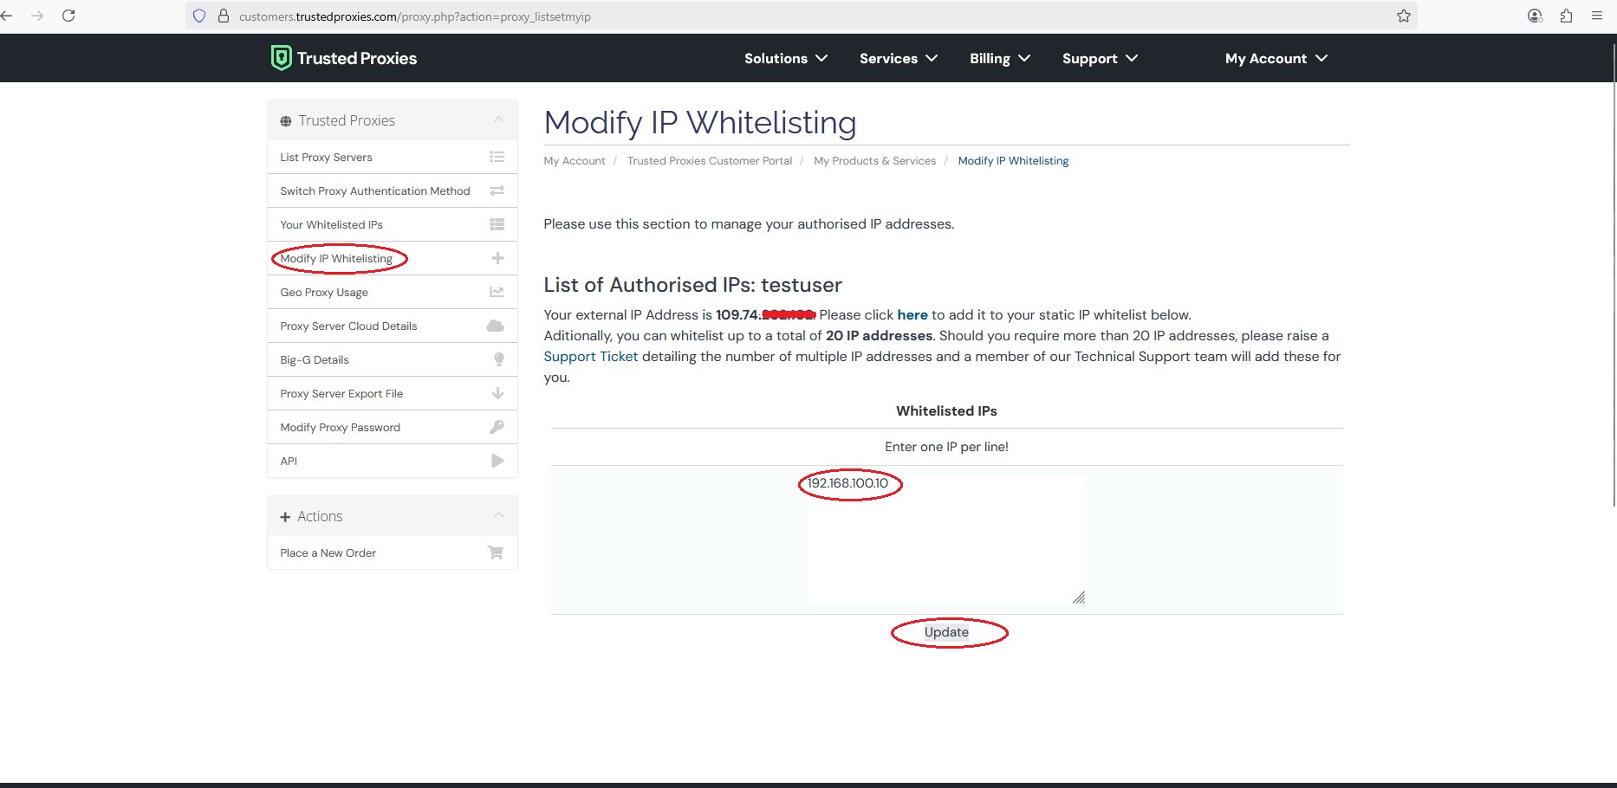
Task: Open Place a New Order
Action: pos(393,552)
